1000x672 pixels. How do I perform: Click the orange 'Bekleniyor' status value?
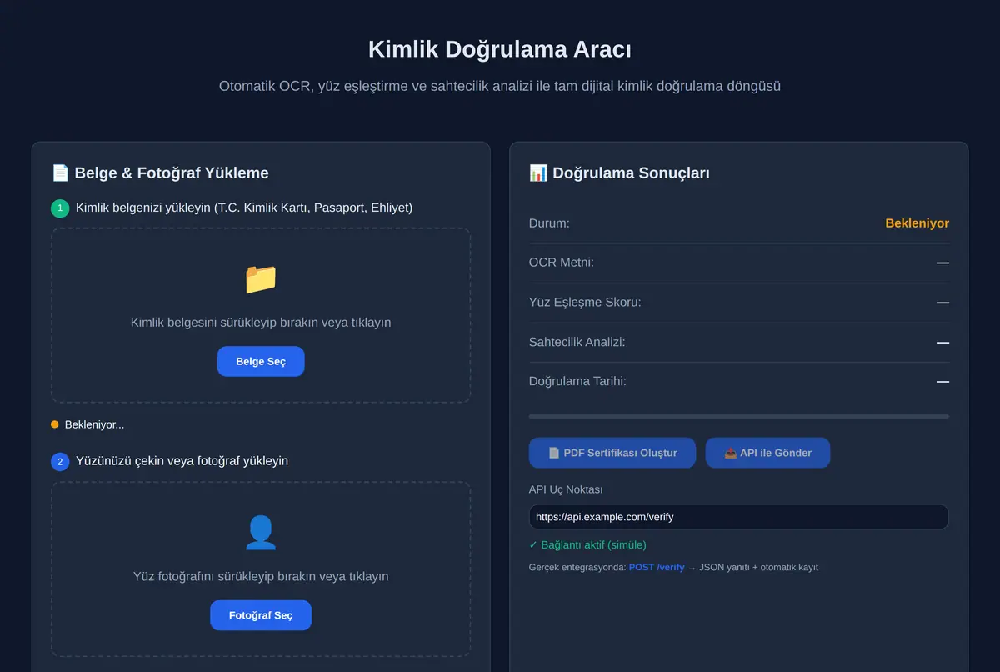coord(917,223)
